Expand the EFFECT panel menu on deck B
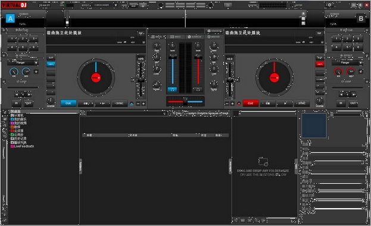The width and height of the screenshot is (371, 226). [367, 55]
